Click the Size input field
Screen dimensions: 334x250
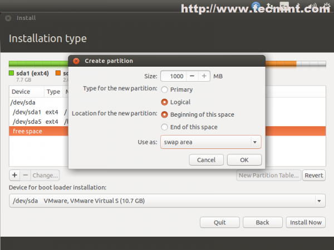tap(174, 76)
